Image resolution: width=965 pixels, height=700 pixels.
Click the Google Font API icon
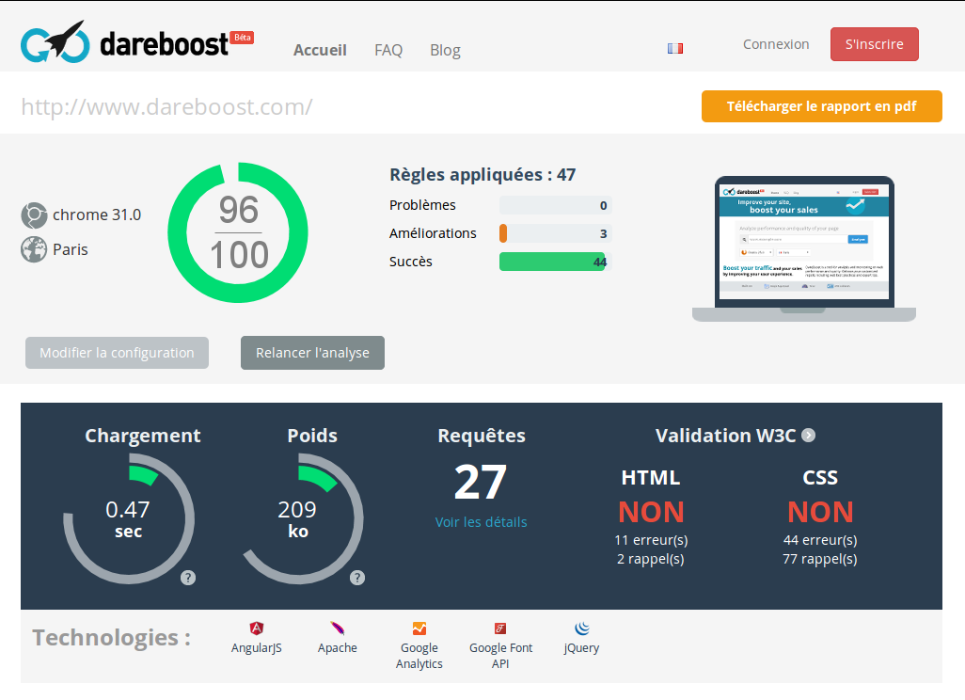pos(500,628)
